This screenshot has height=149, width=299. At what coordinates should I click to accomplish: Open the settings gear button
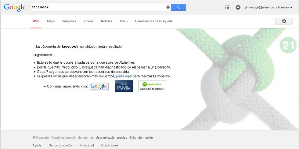click(x=284, y=21)
